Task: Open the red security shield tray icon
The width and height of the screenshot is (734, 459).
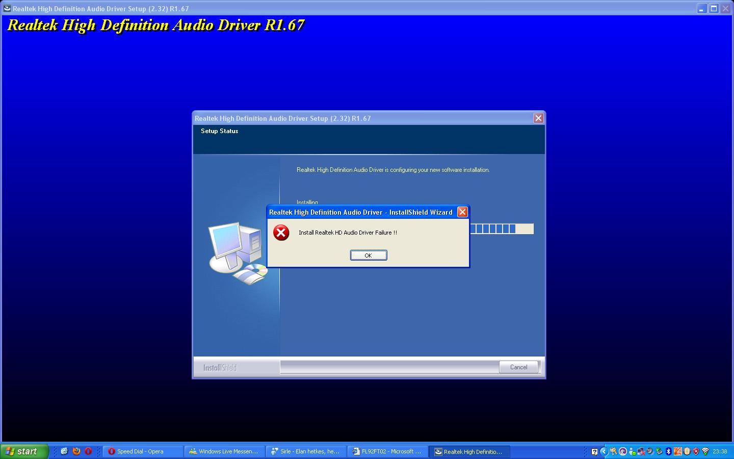Action: click(696, 451)
